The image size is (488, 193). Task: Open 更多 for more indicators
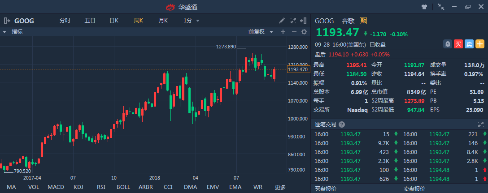[x=280, y=187]
